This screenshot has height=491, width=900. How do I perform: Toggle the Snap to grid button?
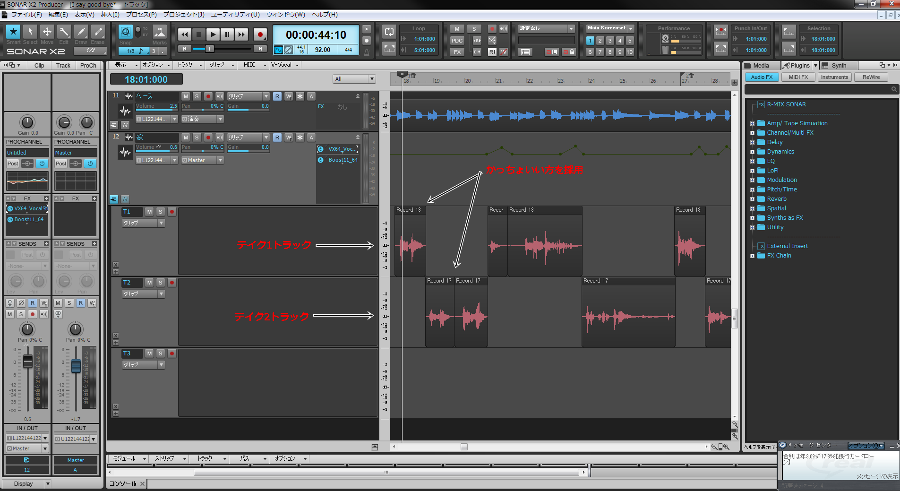126,32
